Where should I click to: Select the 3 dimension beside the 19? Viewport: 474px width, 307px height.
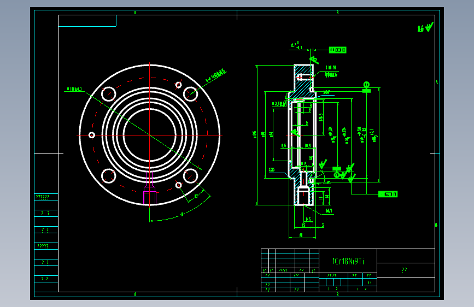[x=323, y=225]
